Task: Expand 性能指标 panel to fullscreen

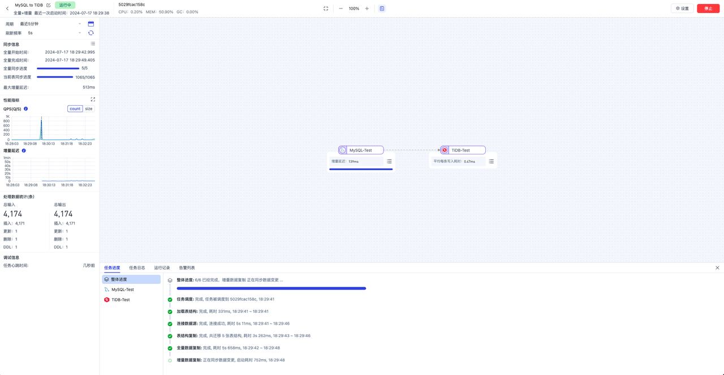Action: (x=93, y=98)
